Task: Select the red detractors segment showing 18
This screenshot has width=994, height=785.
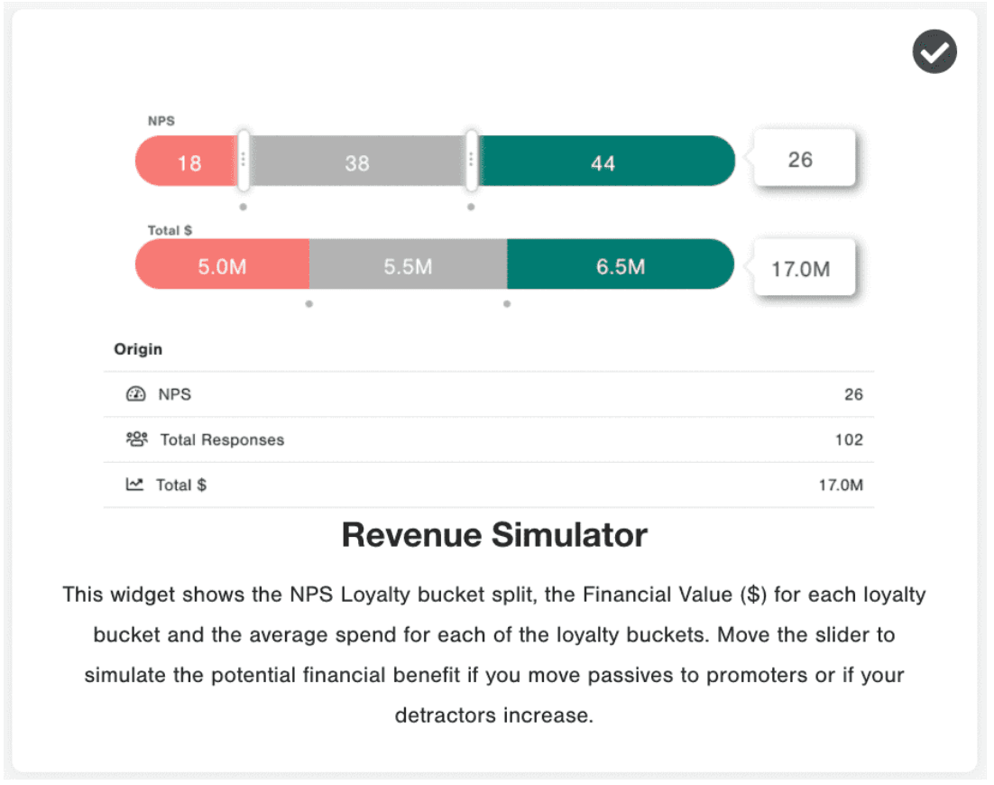Action: click(187, 162)
